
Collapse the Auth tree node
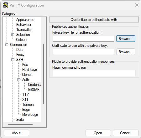pyautogui.click(x=18, y=80)
